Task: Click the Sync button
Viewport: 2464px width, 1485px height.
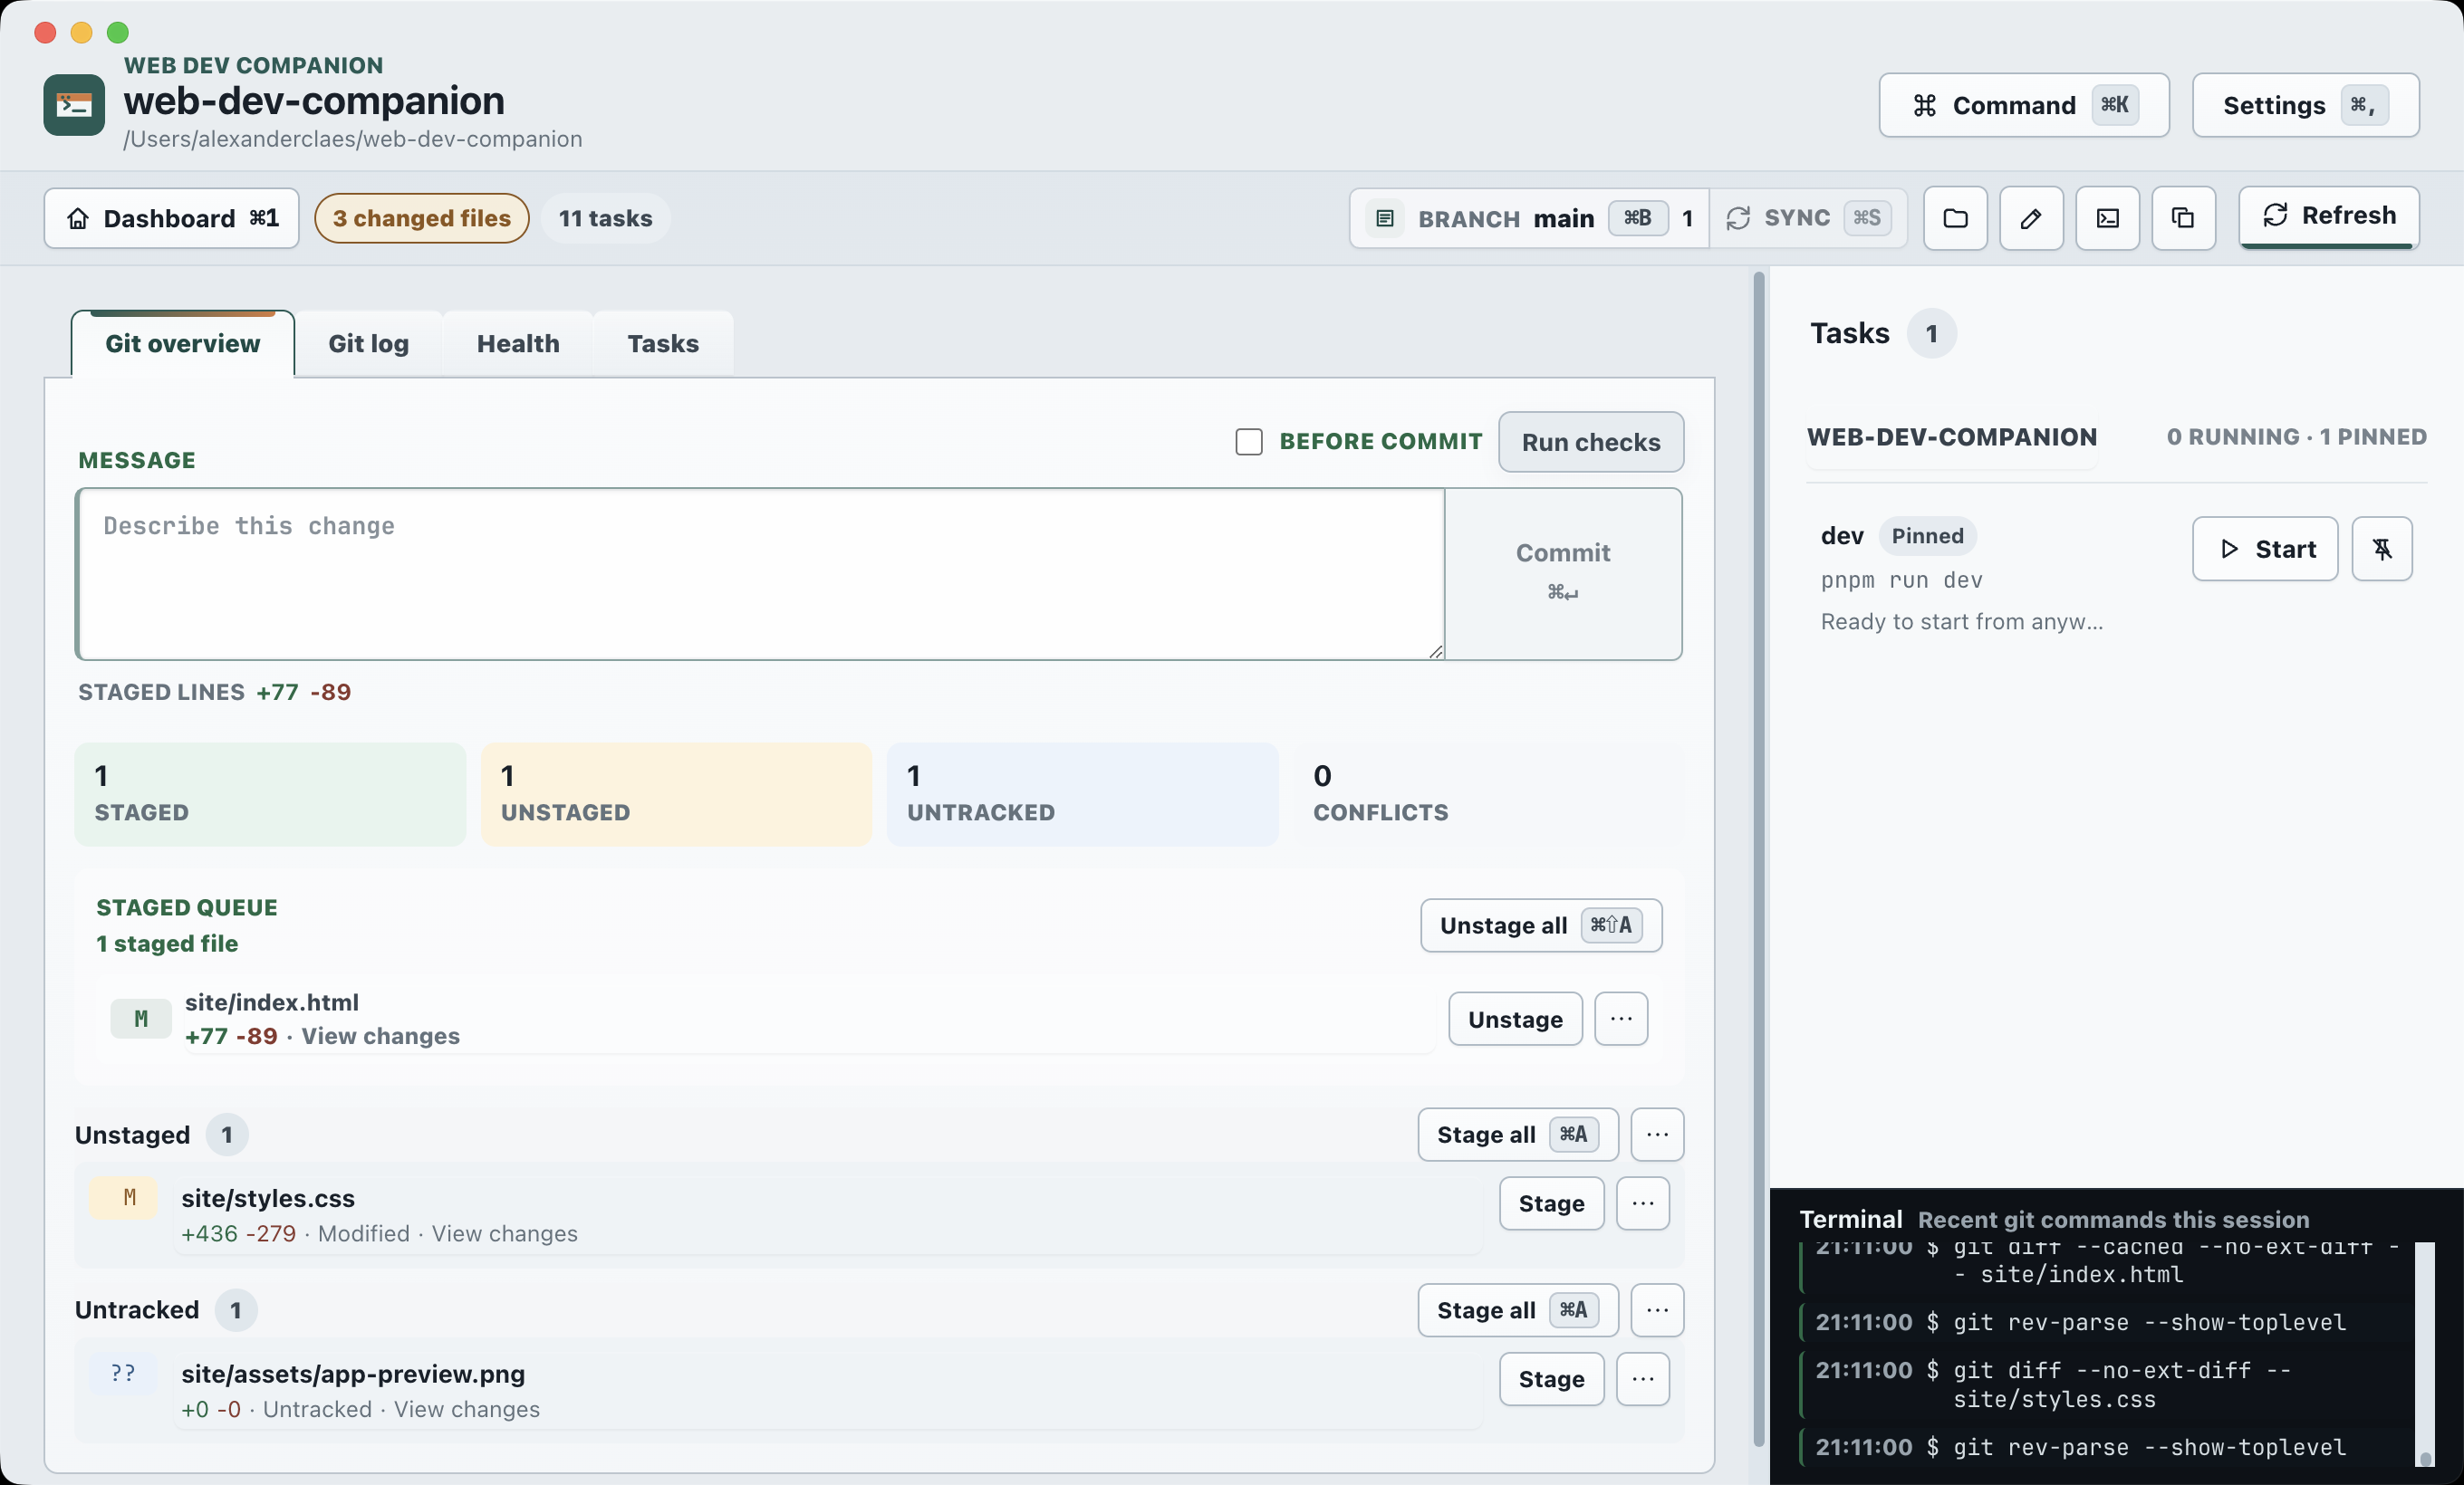Action: tap(1809, 218)
